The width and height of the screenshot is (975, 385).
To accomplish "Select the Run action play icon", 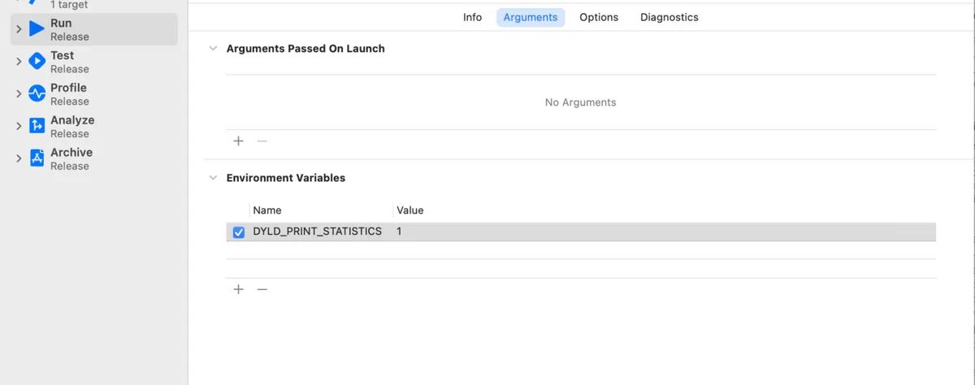I will coord(37,29).
